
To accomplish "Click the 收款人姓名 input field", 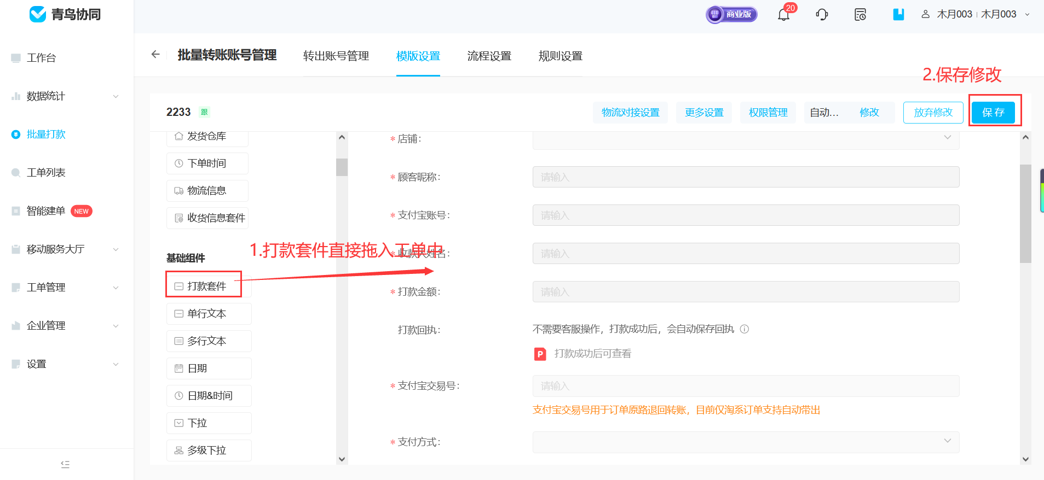I will pos(746,254).
